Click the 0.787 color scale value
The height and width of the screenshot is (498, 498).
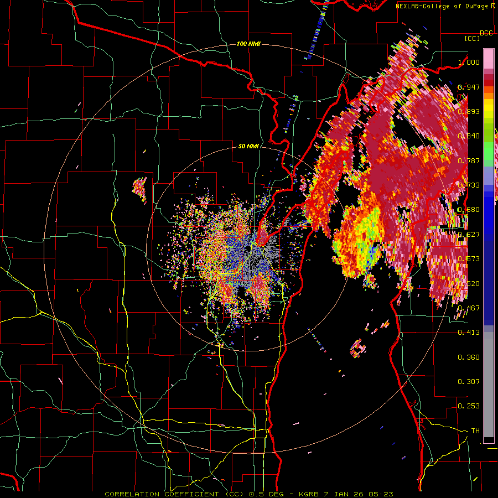(469, 160)
